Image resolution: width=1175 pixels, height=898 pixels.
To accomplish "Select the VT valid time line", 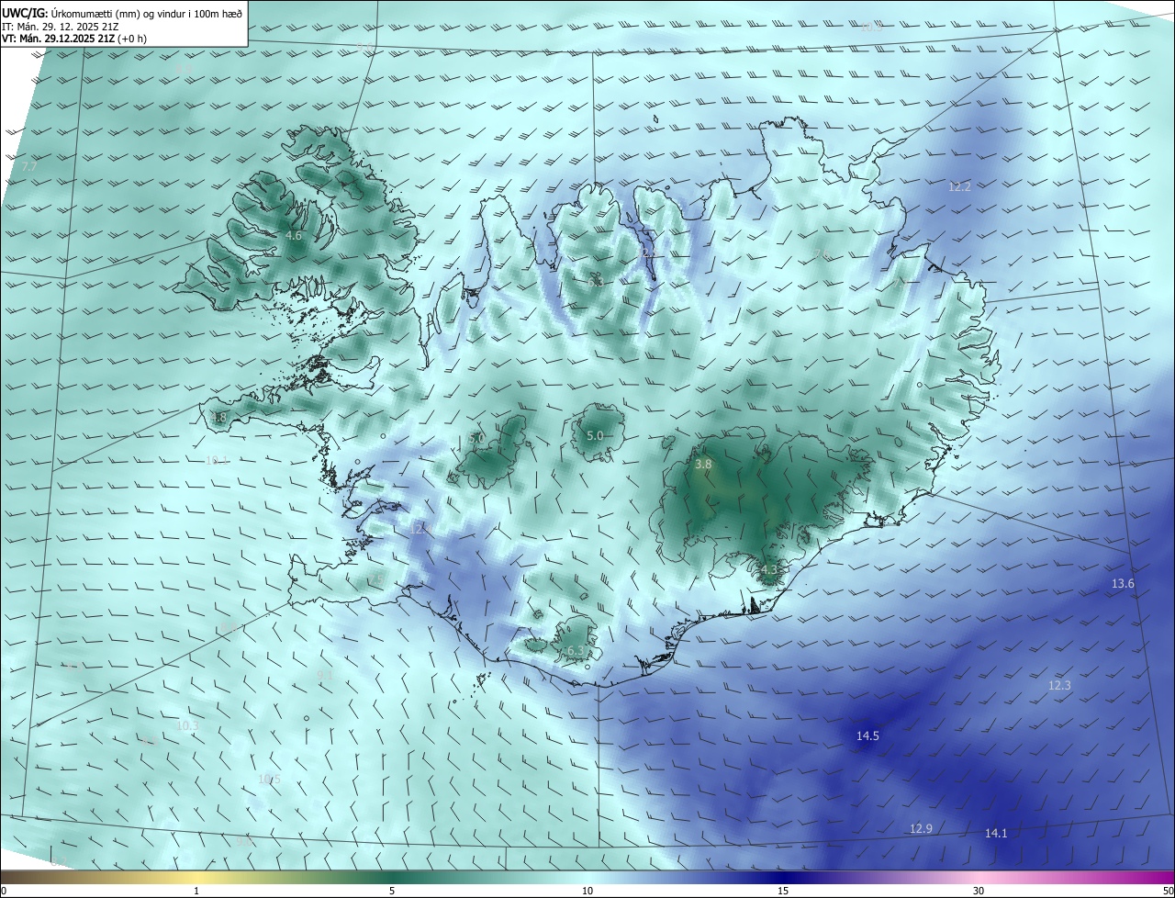I will click(x=74, y=39).
